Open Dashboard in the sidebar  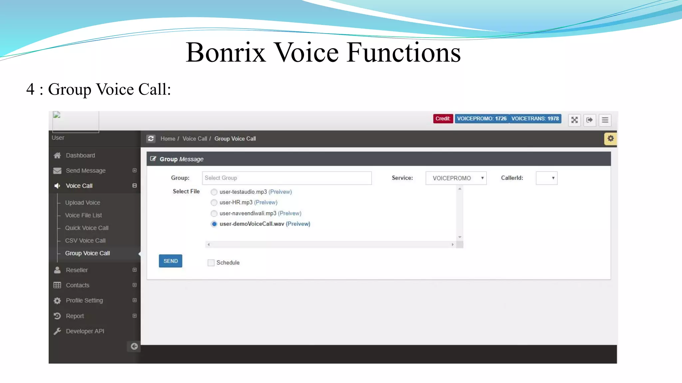coord(80,155)
